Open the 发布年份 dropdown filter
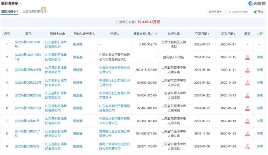This screenshot has width=268, height=155. pos(215,12)
